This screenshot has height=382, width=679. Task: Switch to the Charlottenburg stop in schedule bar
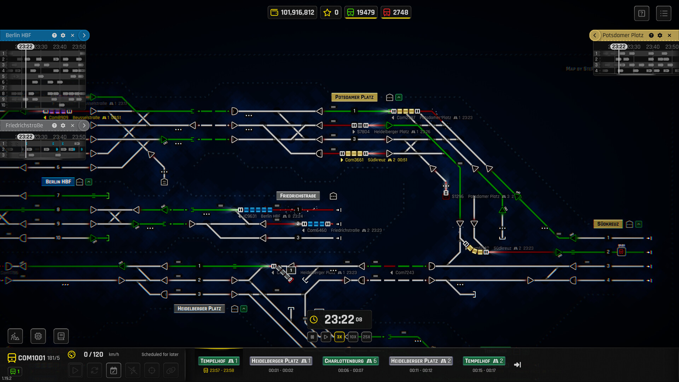tap(350, 361)
